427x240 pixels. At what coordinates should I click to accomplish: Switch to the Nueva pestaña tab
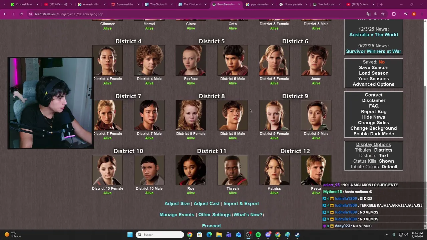point(294,5)
